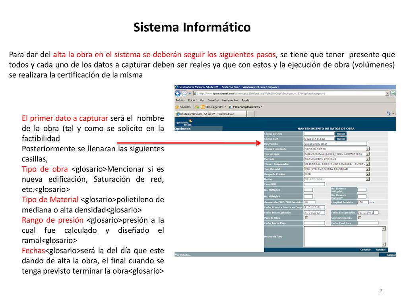Click Acometidas/IRC/CRM Previstas field with 10

tap(309, 202)
